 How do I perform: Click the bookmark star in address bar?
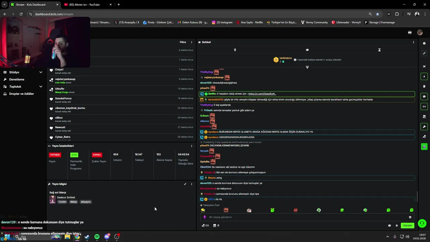coord(378,14)
